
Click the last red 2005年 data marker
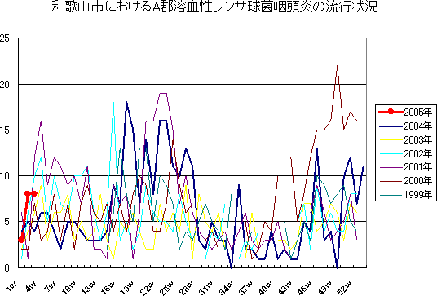[34, 193]
